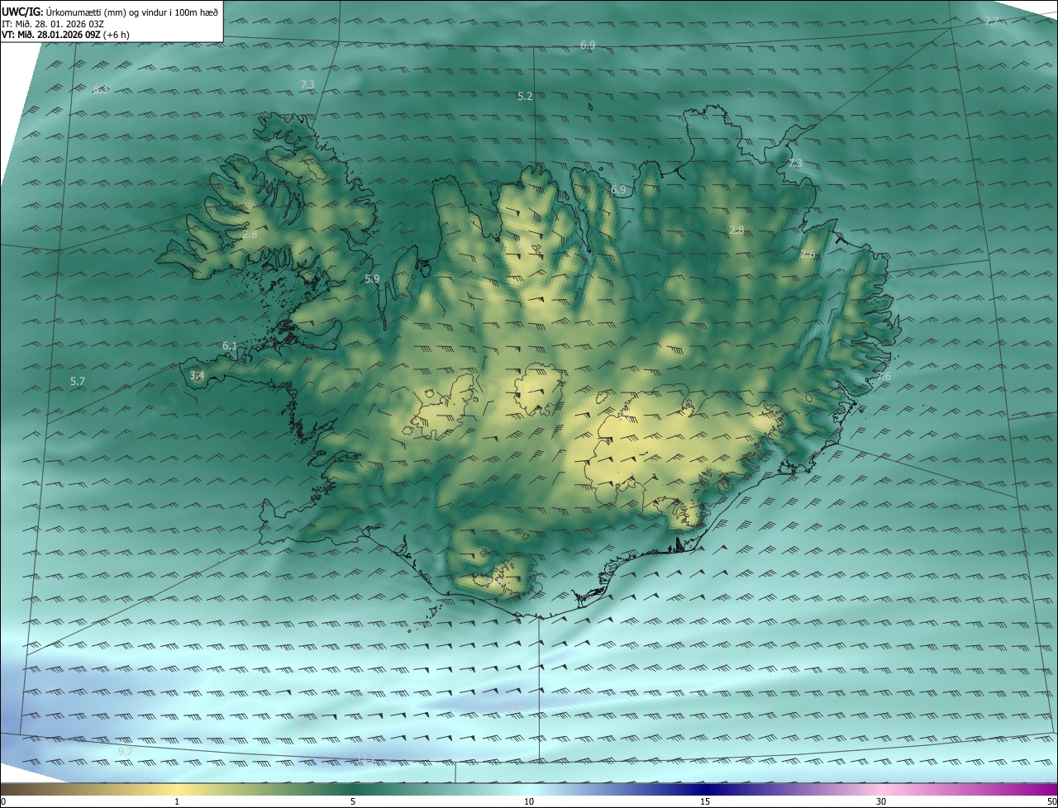The height and width of the screenshot is (808, 1058).
Task: Click the 6.1 value label
Action: click(x=230, y=346)
